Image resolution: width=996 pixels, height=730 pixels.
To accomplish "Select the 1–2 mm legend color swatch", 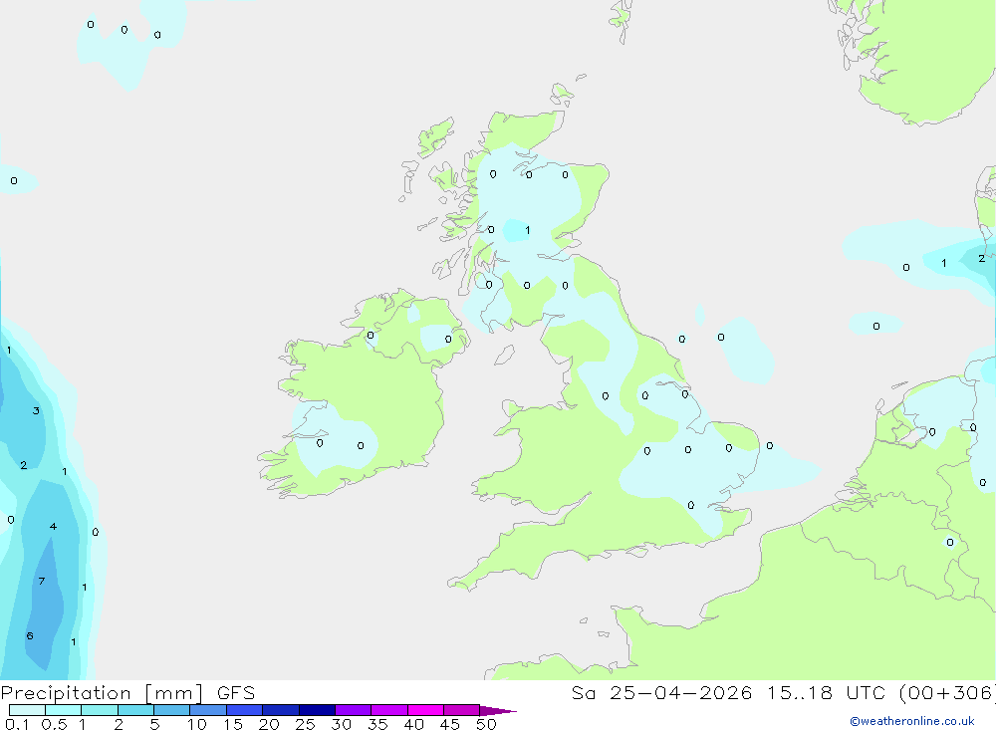I will 100,710.
